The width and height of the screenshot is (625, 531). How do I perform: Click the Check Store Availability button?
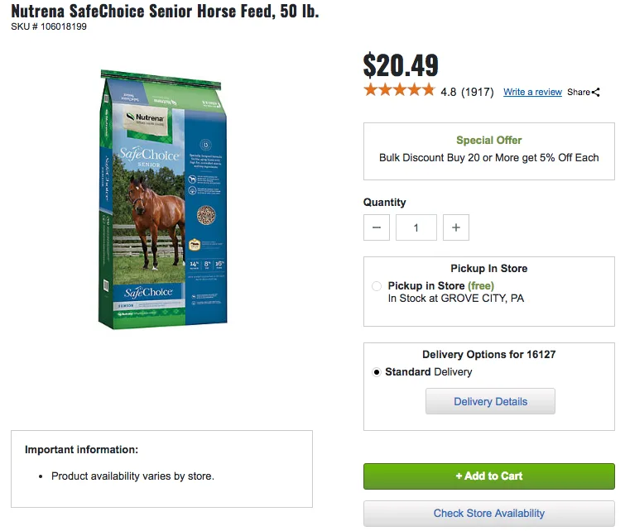tap(488, 513)
